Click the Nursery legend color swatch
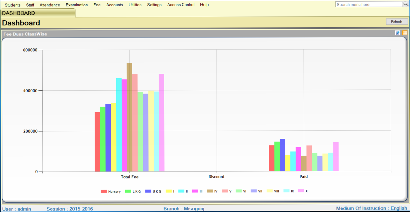410x212 pixels. 104,191
